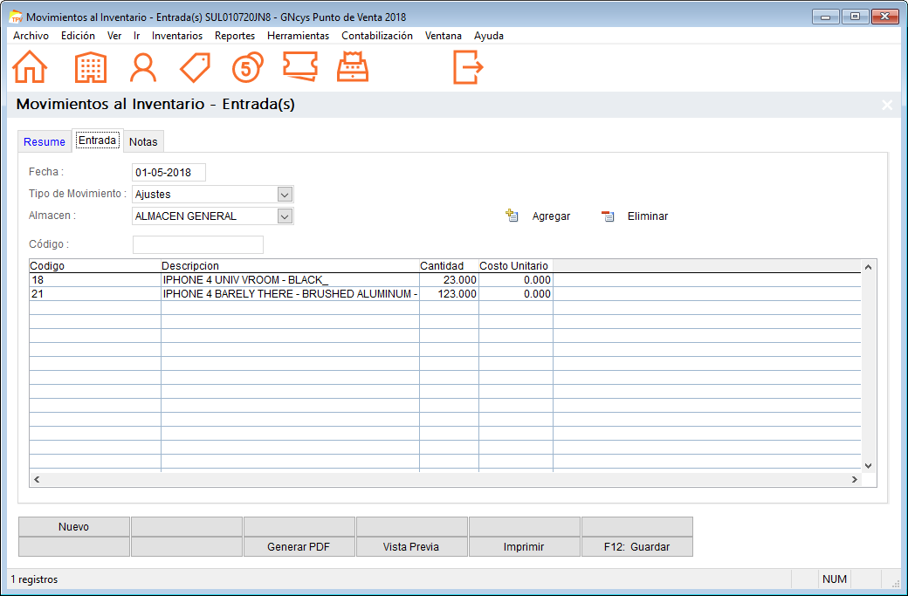
Task: Switch to the Notas tab
Action: [143, 141]
